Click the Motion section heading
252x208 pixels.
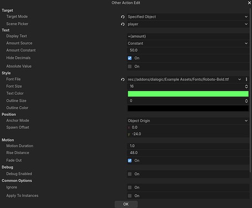coord(8,140)
